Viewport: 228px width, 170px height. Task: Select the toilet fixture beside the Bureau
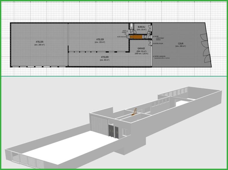[x=131, y=26]
